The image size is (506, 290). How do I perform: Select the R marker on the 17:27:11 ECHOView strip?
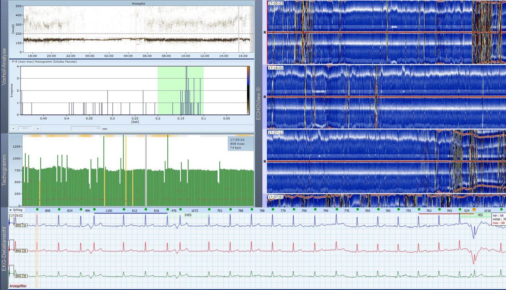point(265,161)
